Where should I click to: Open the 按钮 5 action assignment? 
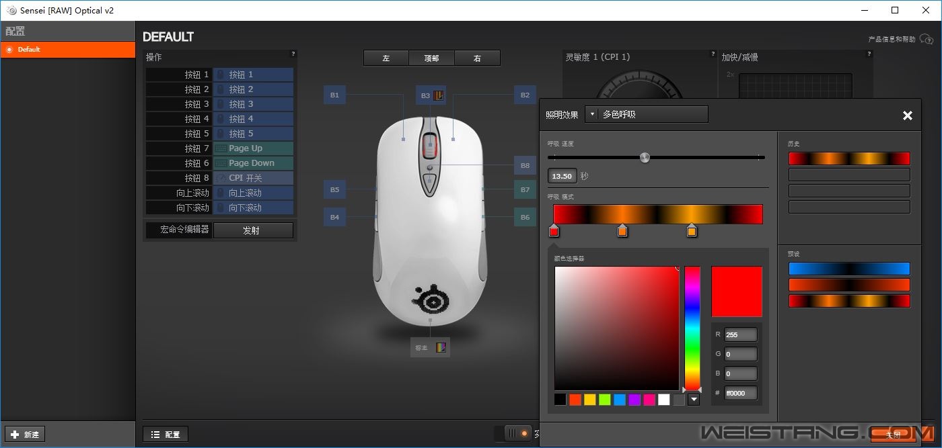[254, 134]
